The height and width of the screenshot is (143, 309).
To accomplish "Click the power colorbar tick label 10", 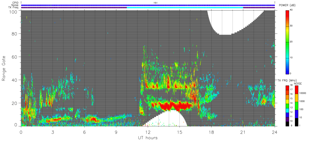I will pos(291,58).
